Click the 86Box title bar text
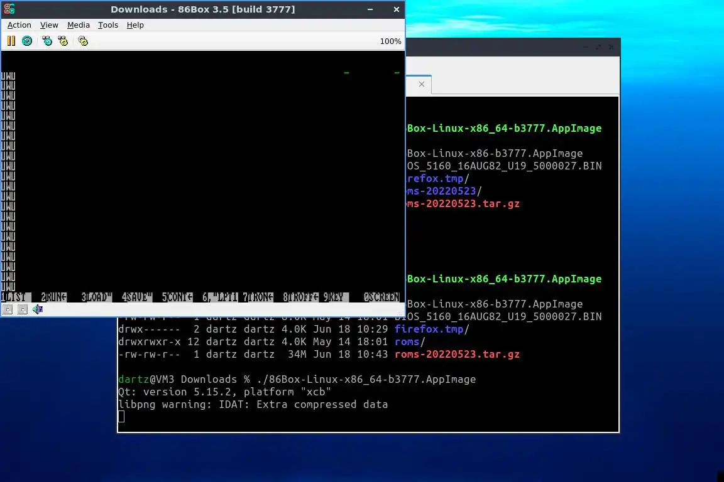The width and height of the screenshot is (724, 482). (203, 9)
